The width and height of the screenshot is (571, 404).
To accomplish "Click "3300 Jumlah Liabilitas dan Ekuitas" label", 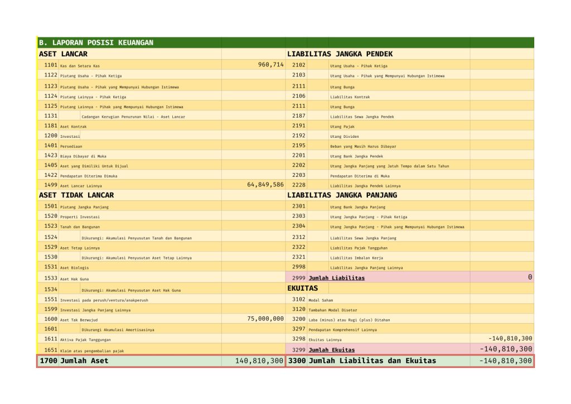I will 362,361.
